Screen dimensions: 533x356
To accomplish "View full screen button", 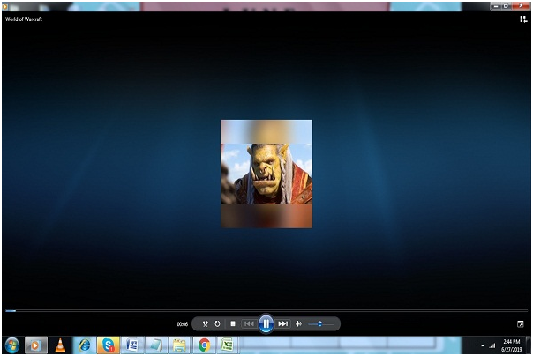I will pos(521,324).
